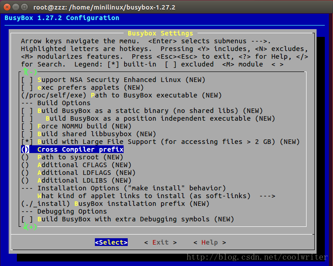Click Installation Options section header
Image resolution: width=333 pixels, height=266 pixels.
(x=131, y=189)
